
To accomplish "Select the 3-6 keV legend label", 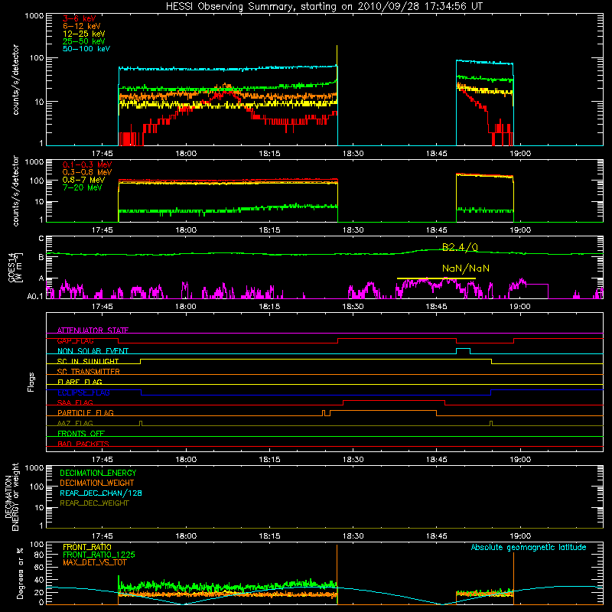I will (80, 18).
